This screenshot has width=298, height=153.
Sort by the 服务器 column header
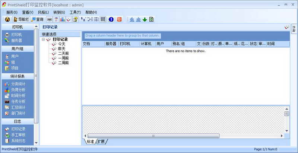(112, 44)
